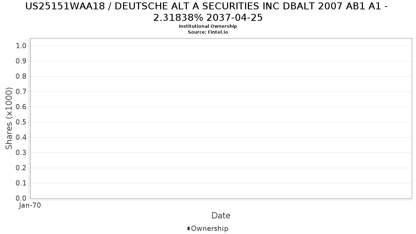416x234 pixels.
Task: Click the Jan-70 x-axis tick label
Action: pos(30,206)
